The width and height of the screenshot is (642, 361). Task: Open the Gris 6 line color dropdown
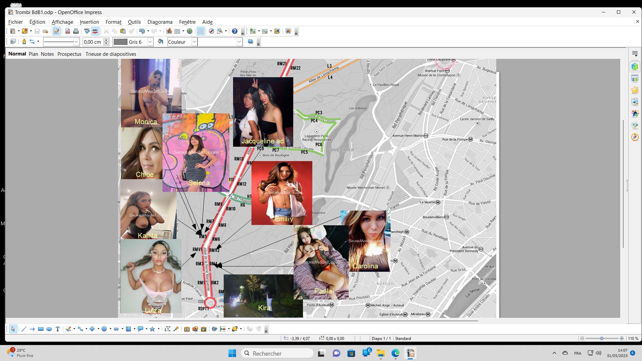[150, 42]
